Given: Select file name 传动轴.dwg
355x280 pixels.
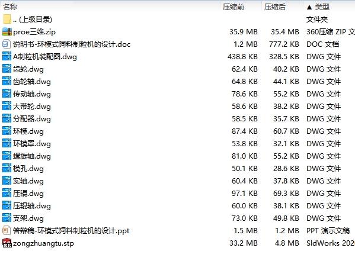Looking at the screenshot, I should [32, 94].
